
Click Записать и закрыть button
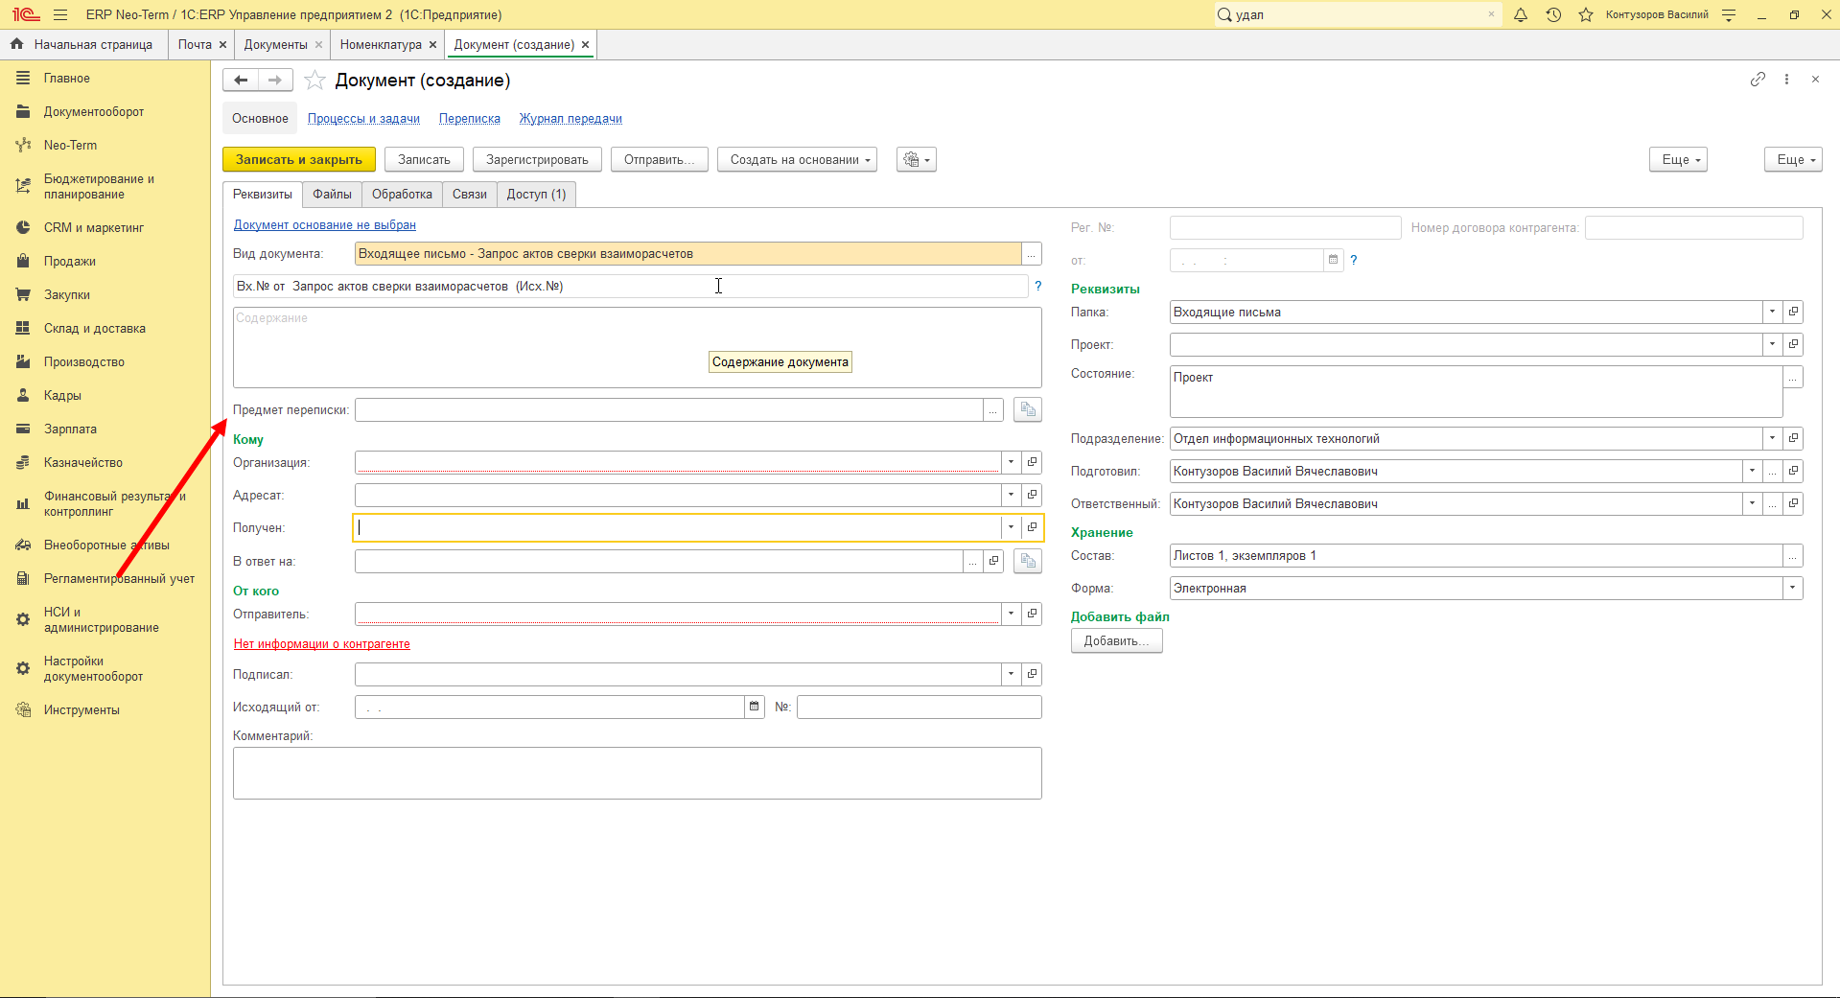(x=299, y=160)
